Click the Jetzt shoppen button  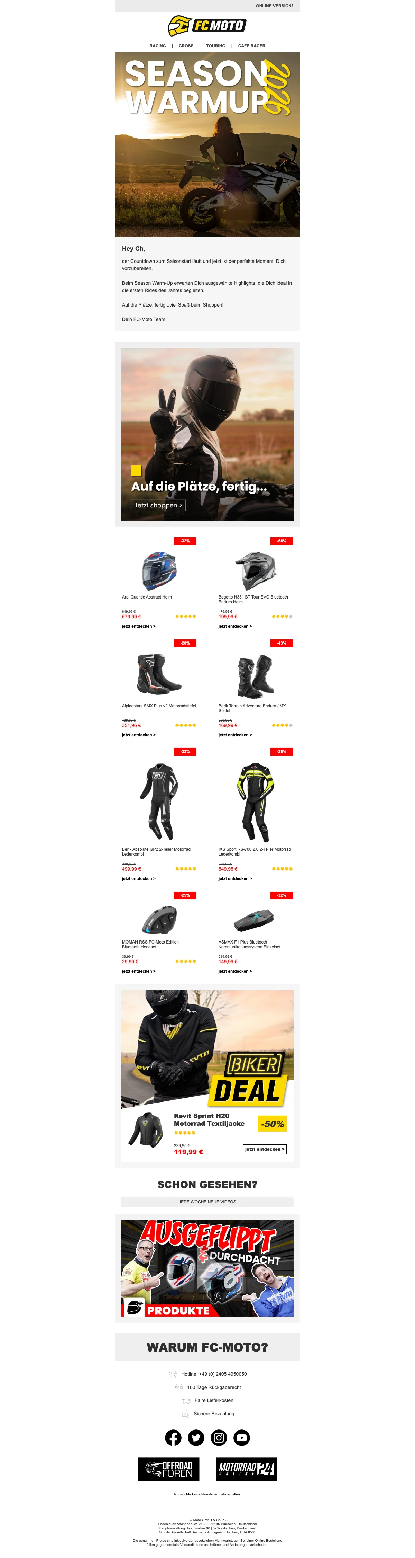coord(158,505)
